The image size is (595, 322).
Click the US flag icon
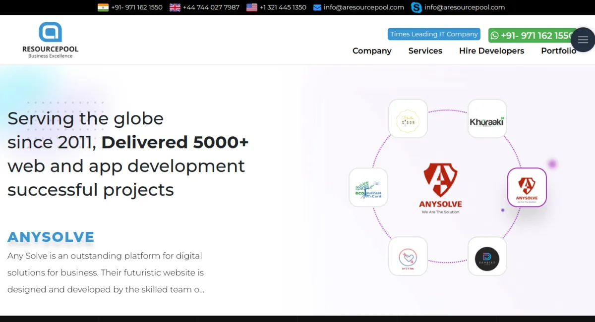pos(252,7)
